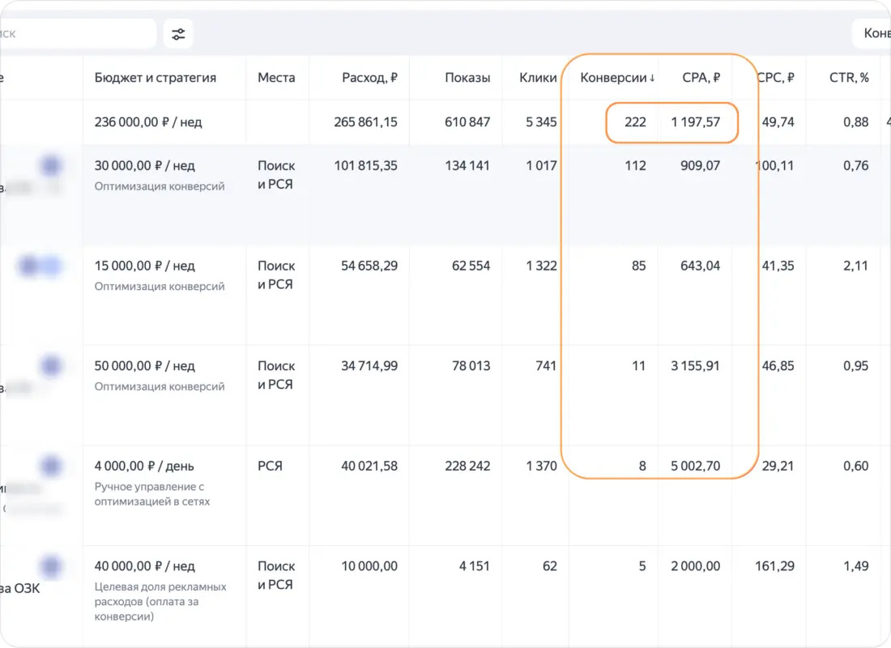Click the campaign icon beside ОЗК row
The width and height of the screenshot is (891, 648).
pos(50,566)
